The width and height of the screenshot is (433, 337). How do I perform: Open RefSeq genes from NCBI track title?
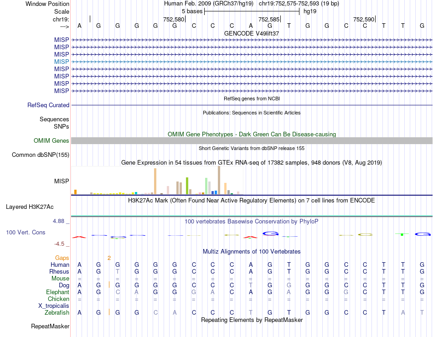252,99
